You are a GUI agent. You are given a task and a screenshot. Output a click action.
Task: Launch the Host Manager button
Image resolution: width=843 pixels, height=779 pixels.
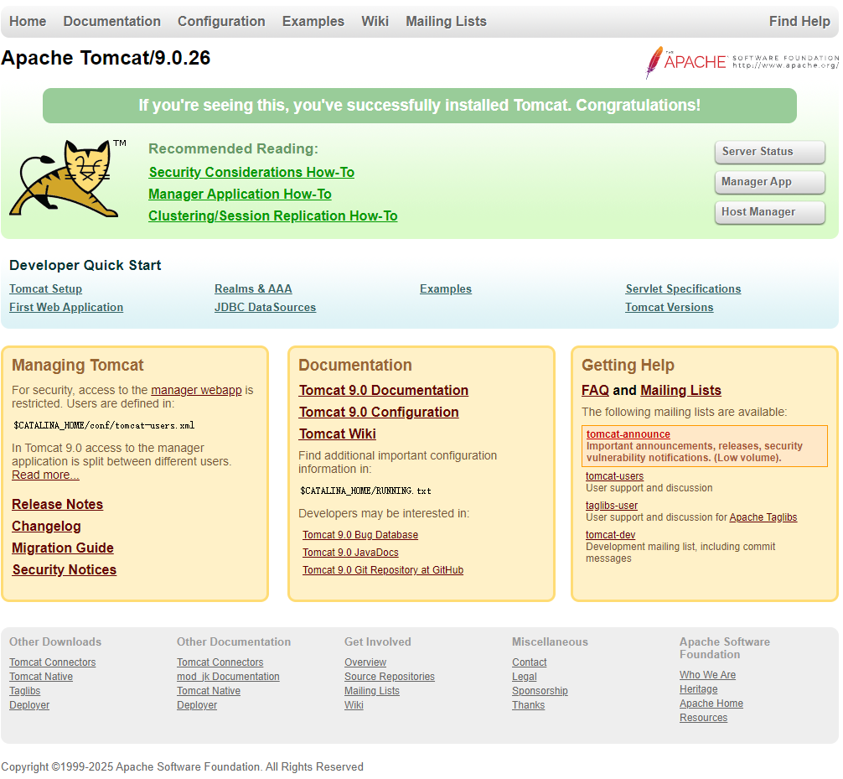769,212
